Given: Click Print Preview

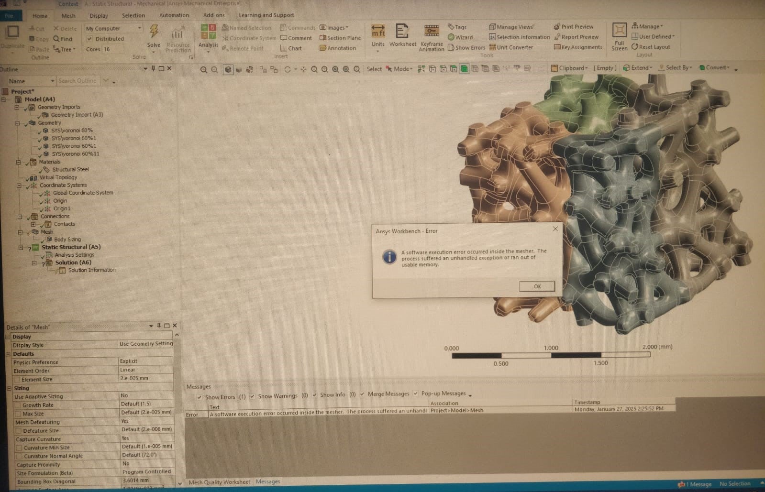Looking at the screenshot, I should coord(574,27).
